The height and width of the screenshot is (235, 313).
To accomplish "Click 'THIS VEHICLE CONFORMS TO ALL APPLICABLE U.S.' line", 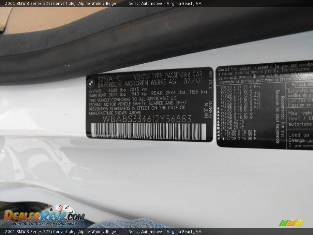I will 133,99.
